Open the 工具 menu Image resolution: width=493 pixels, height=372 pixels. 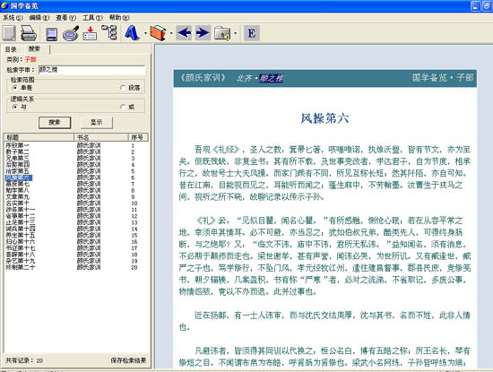click(92, 18)
